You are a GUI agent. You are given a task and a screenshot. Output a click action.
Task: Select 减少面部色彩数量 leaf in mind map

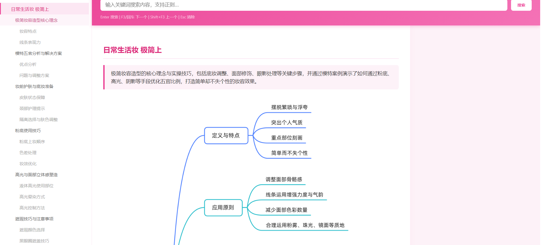[286, 210]
